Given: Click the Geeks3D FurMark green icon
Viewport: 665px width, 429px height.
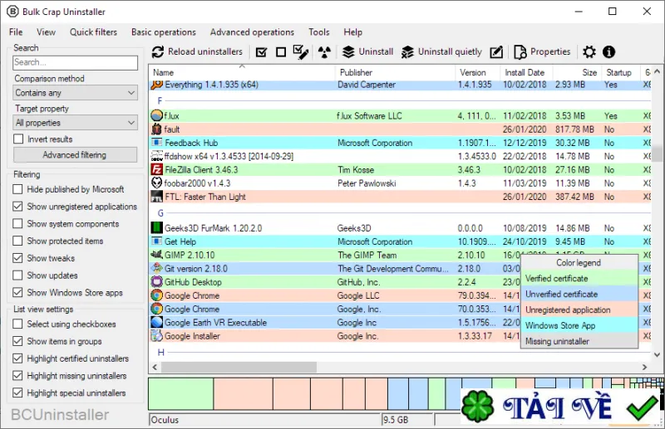Looking at the screenshot, I should point(157,228).
